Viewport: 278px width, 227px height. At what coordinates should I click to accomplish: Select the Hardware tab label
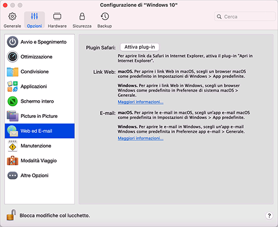[57, 26]
